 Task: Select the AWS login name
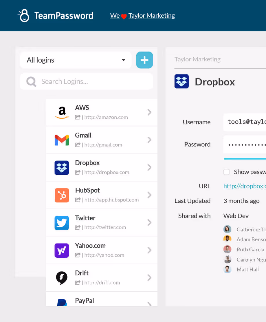tap(82, 108)
